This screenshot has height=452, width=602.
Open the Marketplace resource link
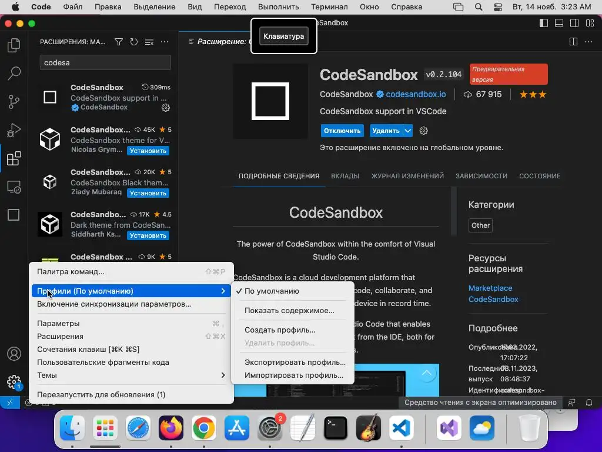pos(490,288)
